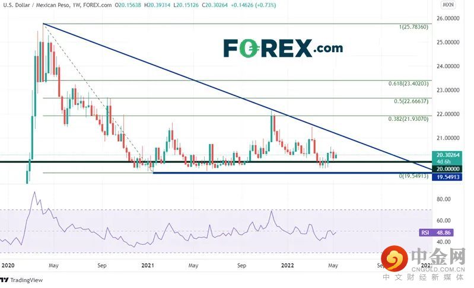Click the RSI 40.00 axis label
This screenshot has width=474, height=288.
[444, 242]
